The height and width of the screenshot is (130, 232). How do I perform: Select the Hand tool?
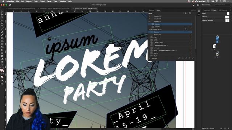point(2,62)
